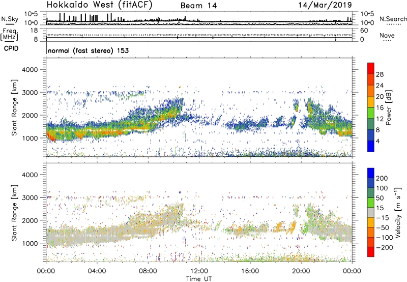
Task: Click the 'Nave' legend label
Action: (387, 35)
